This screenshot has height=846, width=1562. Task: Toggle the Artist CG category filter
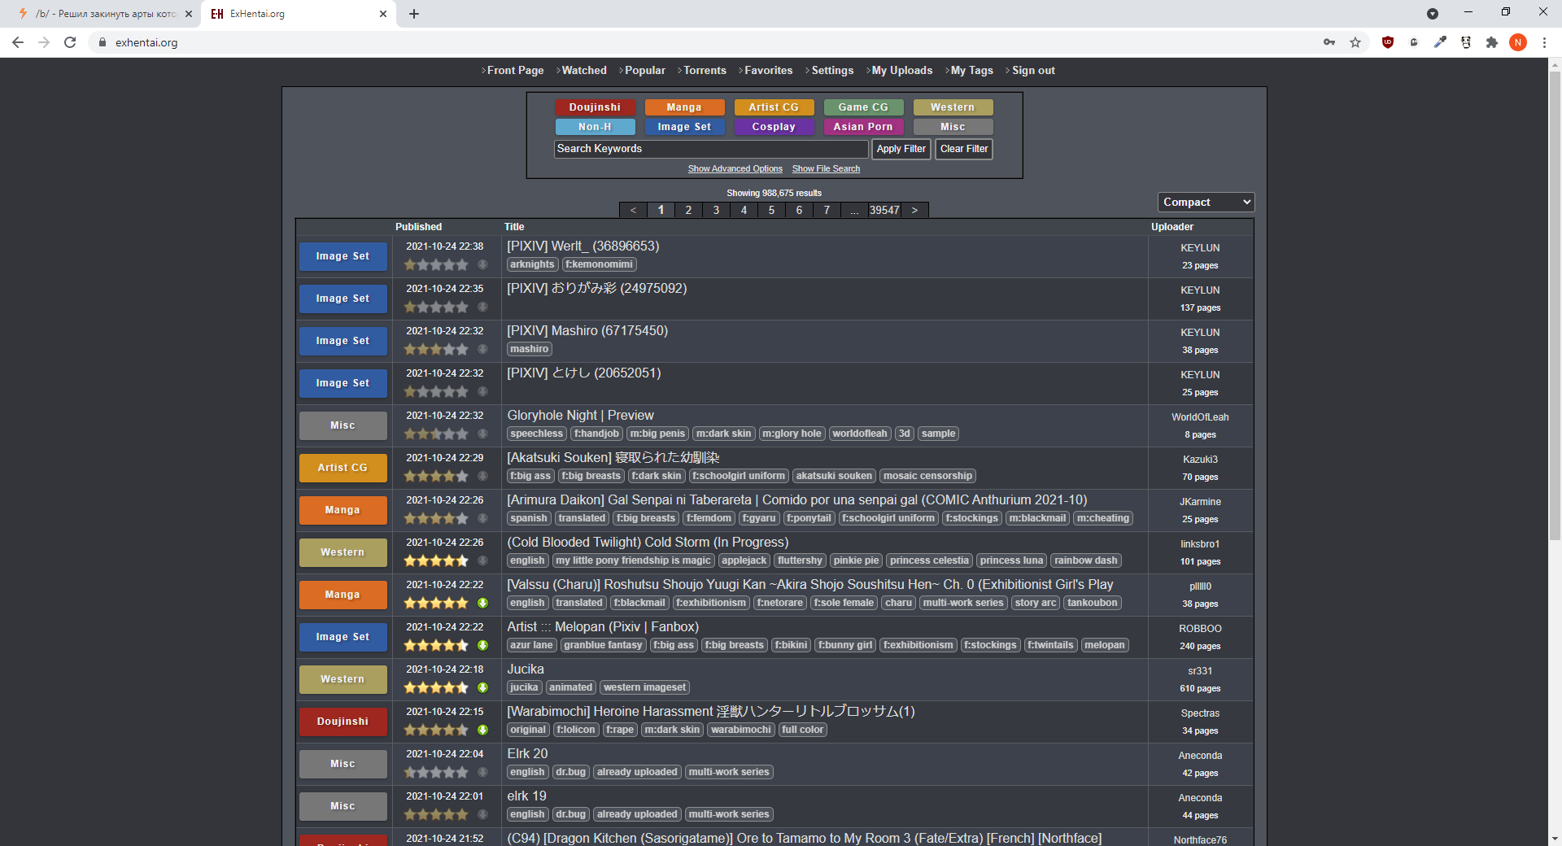point(774,107)
